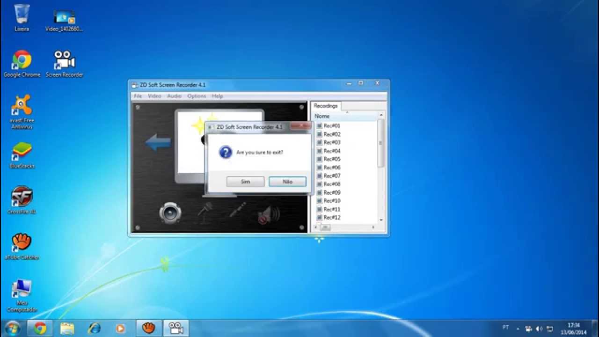Click the CrossFire desktop icon
The image size is (599, 337).
point(22,200)
